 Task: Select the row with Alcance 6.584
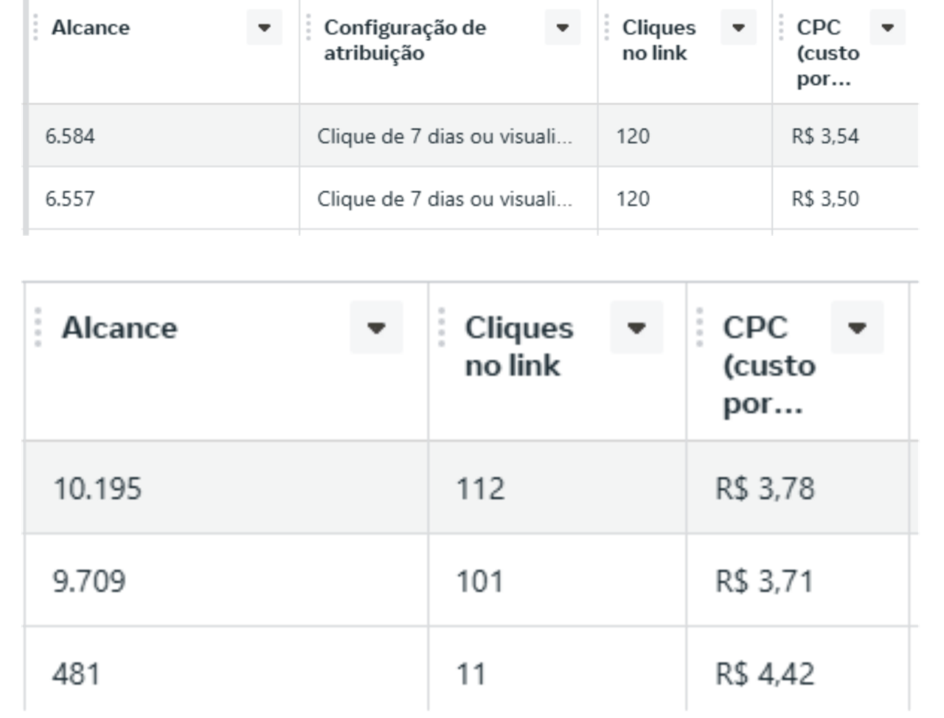[x=472, y=136]
